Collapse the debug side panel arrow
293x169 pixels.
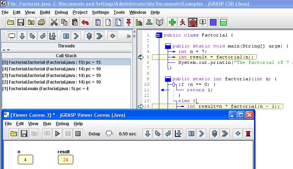[134, 32]
